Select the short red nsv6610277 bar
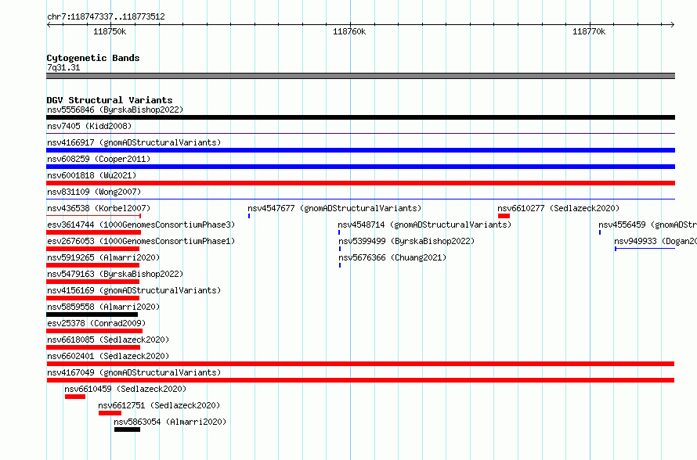The height and width of the screenshot is (460, 697). pyautogui.click(x=504, y=216)
